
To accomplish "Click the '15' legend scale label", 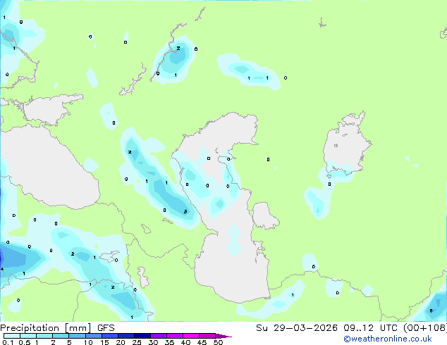I will pyautogui.click(x=104, y=342).
